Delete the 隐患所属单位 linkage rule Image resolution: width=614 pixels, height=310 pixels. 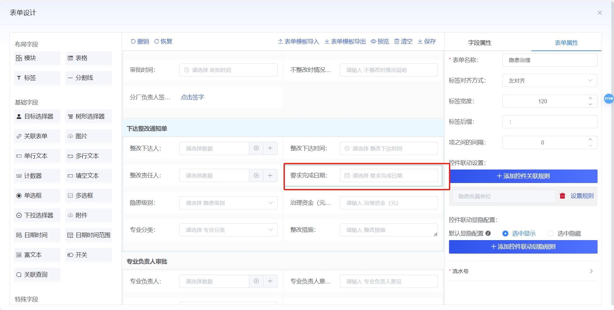click(563, 196)
